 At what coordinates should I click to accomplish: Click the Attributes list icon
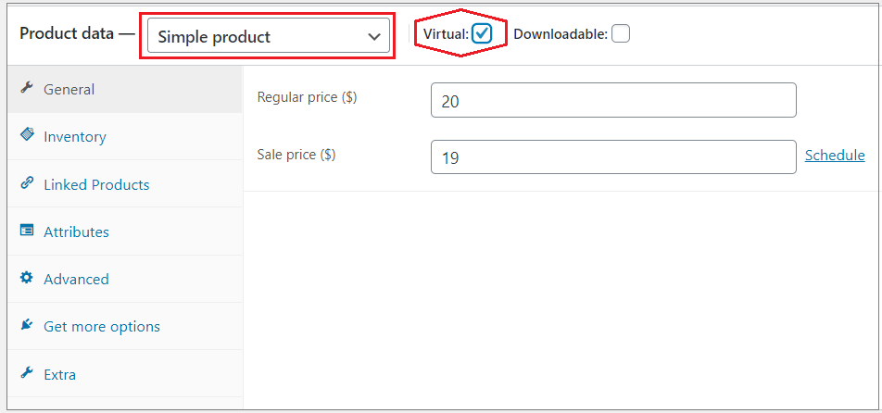point(26,231)
